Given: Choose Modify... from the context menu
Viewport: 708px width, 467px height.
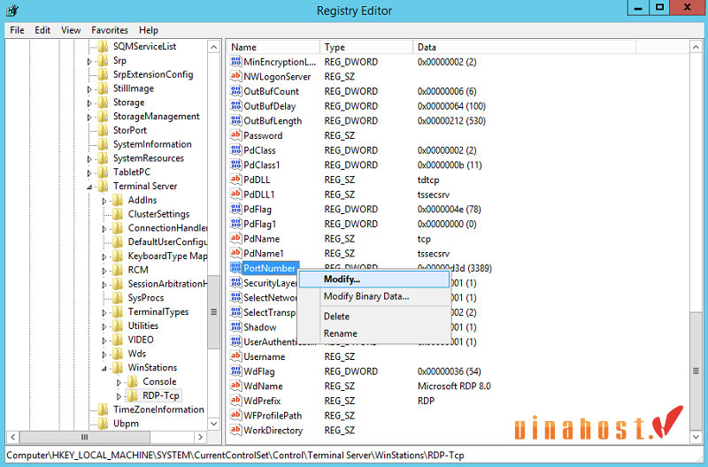Looking at the screenshot, I should (342, 279).
